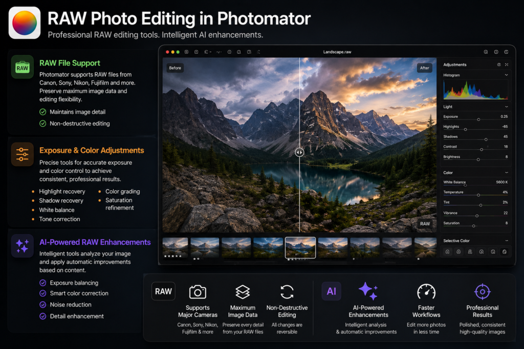Viewport: 524px width, 349px height.
Task: Click the Exposure & Color Adjustments heading
Action: 92,150
